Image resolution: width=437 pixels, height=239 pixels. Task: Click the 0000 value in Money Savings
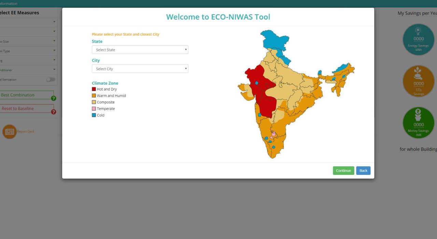tap(419, 125)
